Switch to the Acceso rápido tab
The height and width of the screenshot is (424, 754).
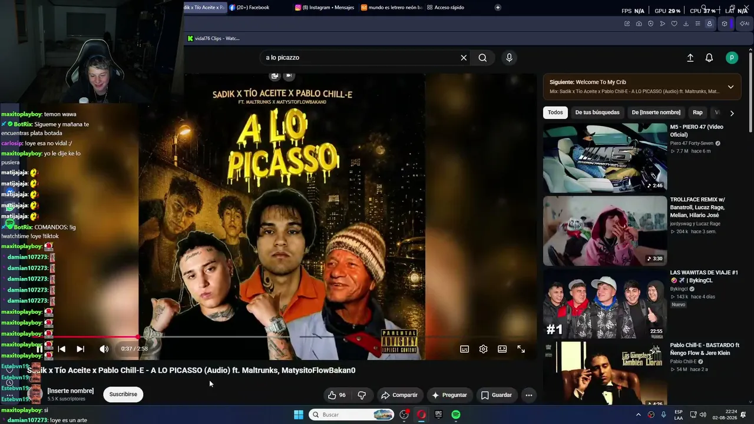point(449,8)
